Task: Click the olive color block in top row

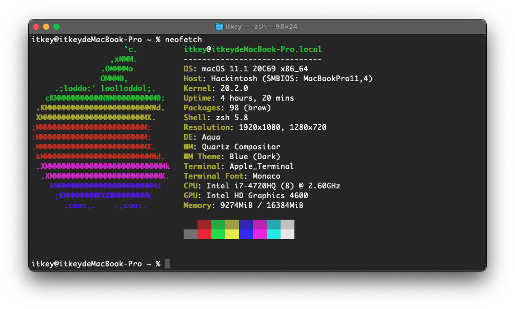Action: 232,224
